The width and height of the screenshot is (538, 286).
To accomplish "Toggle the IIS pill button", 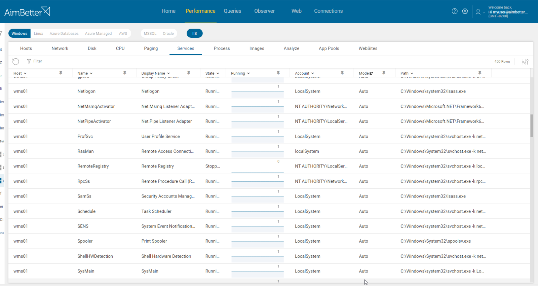I will pyautogui.click(x=195, y=33).
